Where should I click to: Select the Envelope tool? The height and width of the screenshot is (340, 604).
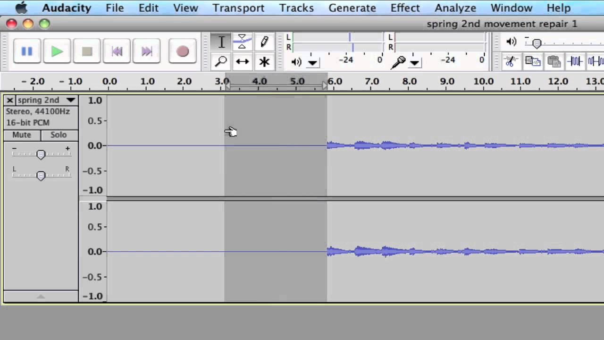(x=242, y=42)
